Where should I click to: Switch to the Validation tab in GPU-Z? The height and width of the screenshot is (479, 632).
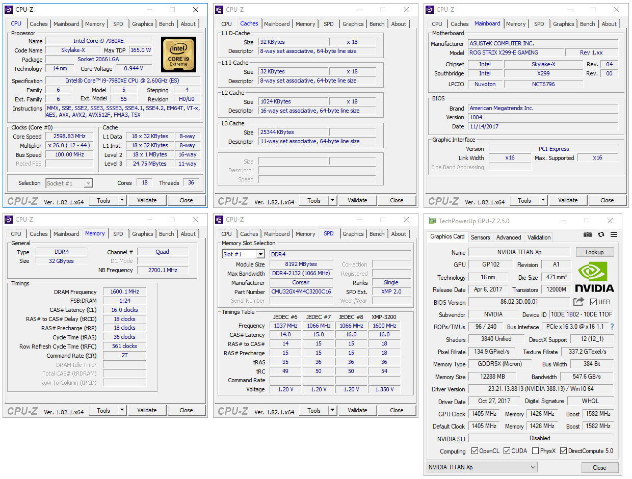(x=539, y=237)
